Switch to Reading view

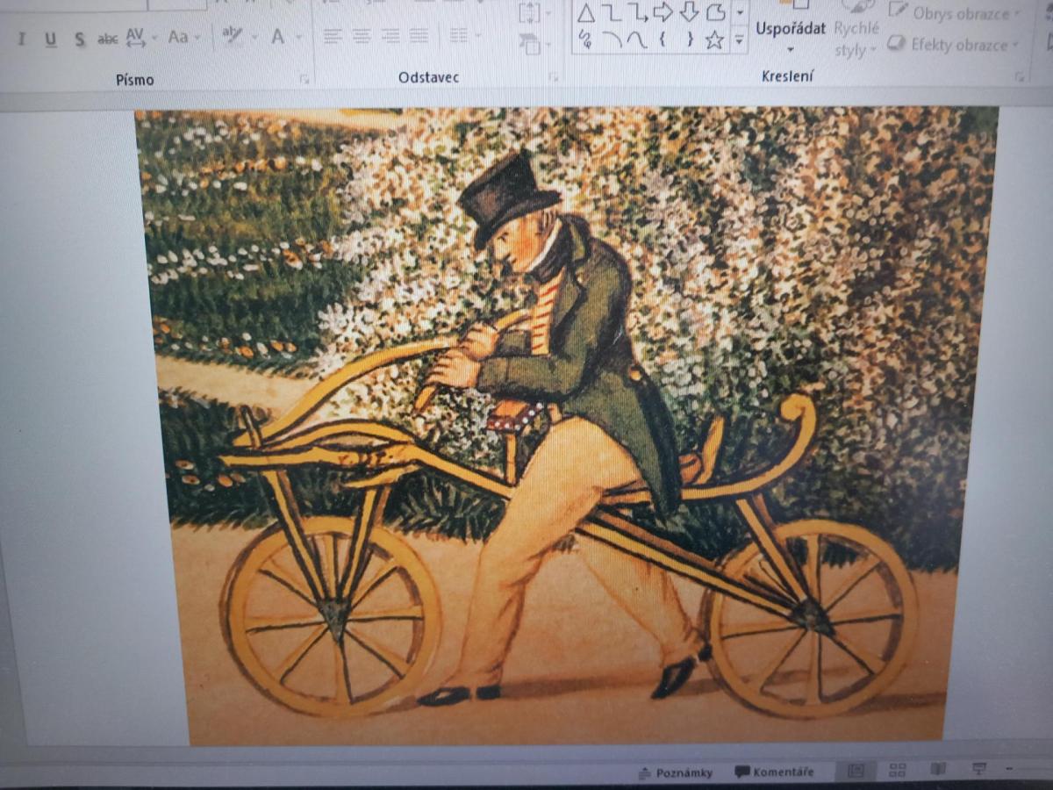[938, 769]
